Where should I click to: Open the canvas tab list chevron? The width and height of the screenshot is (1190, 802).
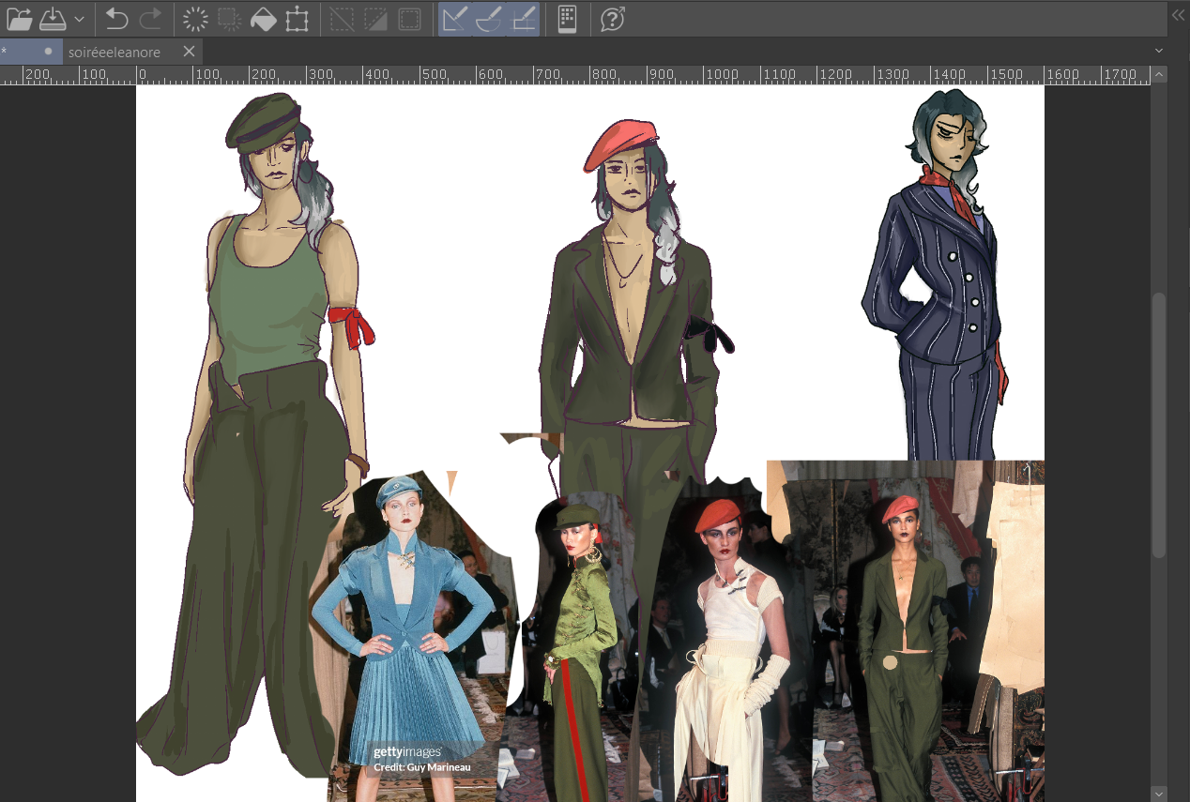1159,51
